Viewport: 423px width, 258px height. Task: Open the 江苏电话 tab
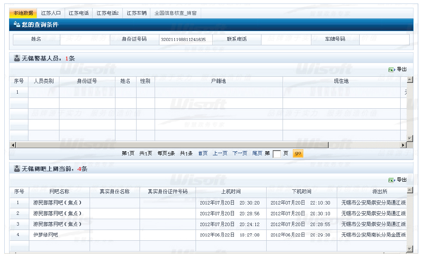click(x=78, y=13)
